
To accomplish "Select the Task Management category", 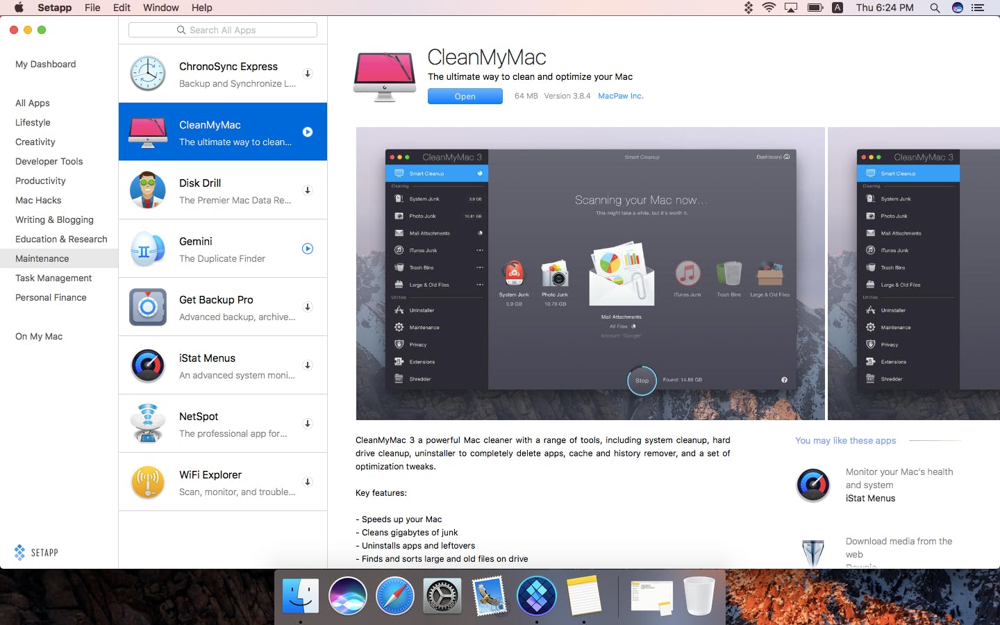I will 53,278.
